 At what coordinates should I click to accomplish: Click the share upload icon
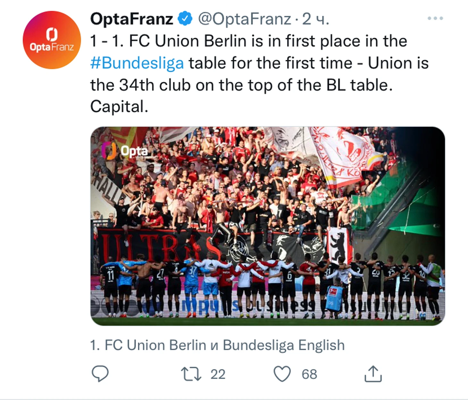click(373, 374)
